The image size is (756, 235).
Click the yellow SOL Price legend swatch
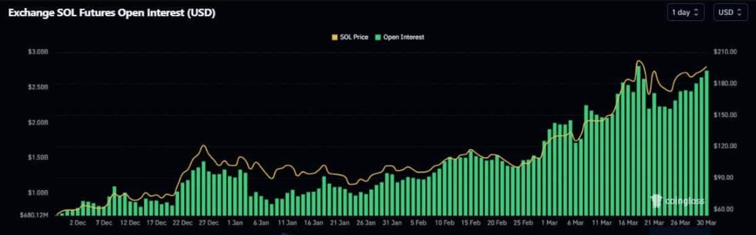[335, 37]
